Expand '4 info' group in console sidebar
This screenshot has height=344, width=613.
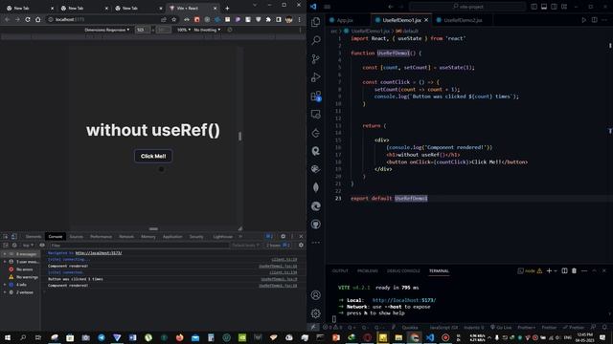click(5, 285)
